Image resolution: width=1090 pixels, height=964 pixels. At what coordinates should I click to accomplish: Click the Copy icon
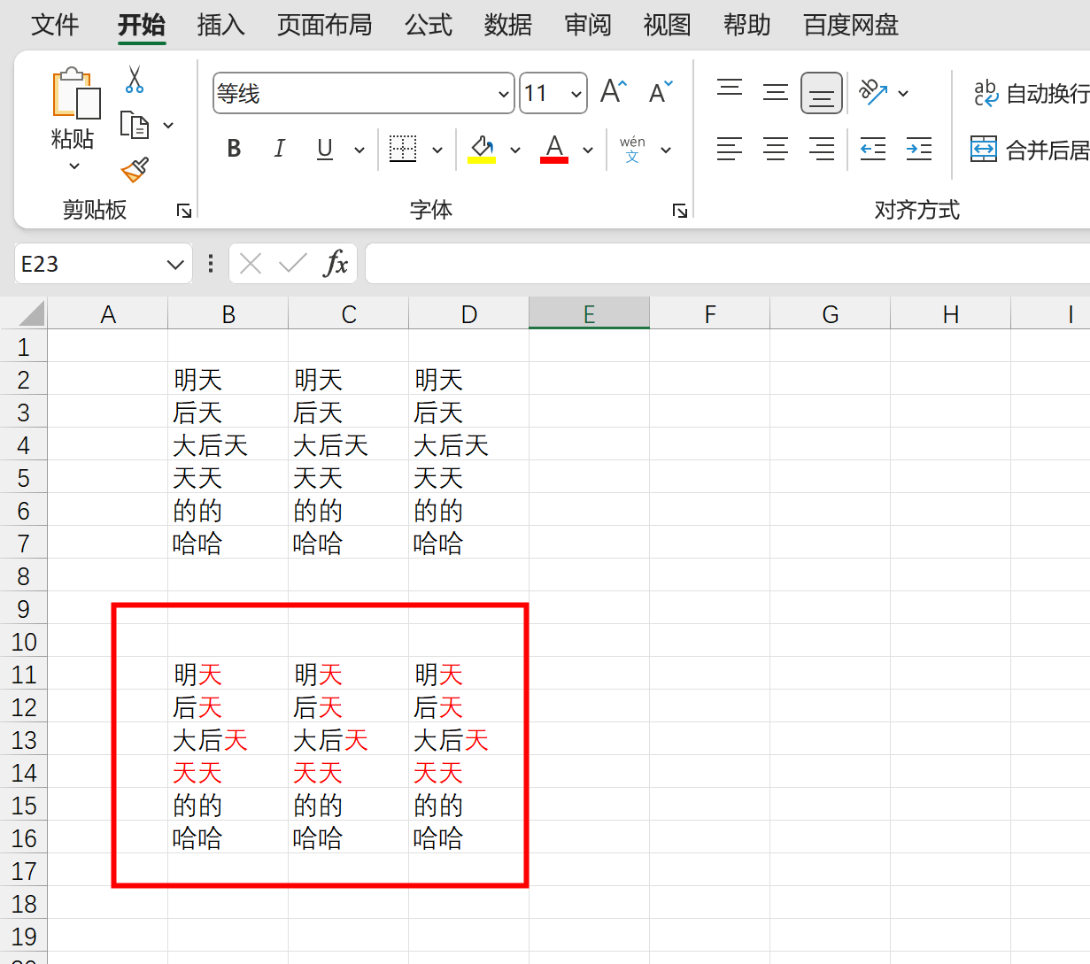(134, 125)
